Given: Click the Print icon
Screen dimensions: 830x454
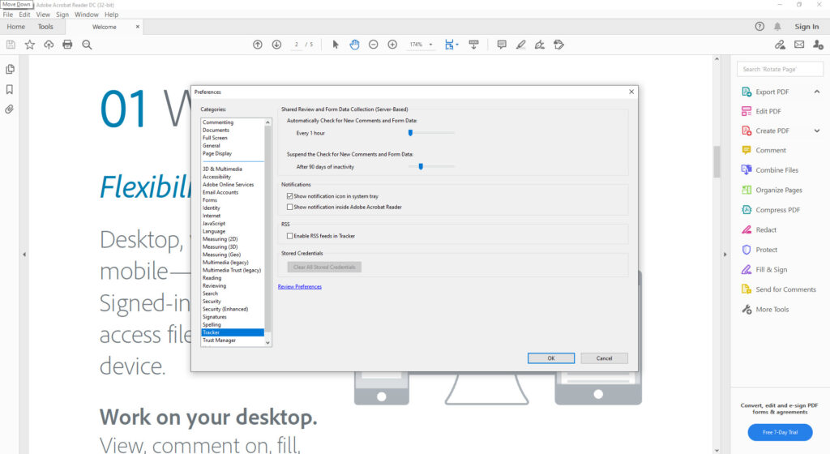Looking at the screenshot, I should click(x=67, y=45).
